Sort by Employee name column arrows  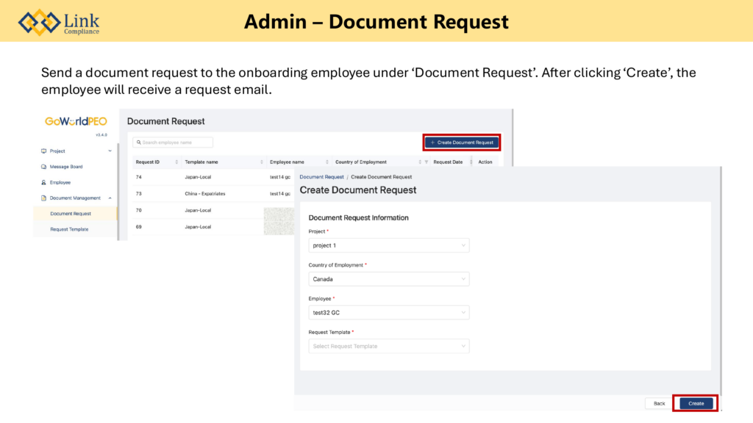point(327,162)
